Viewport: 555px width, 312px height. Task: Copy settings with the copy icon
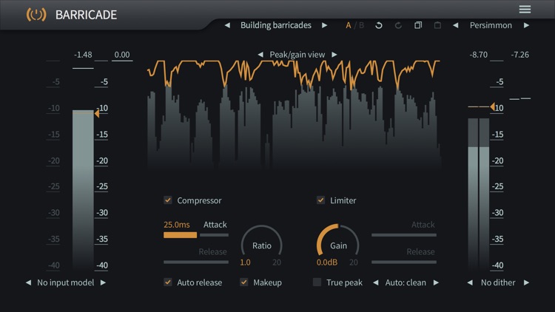click(x=418, y=25)
